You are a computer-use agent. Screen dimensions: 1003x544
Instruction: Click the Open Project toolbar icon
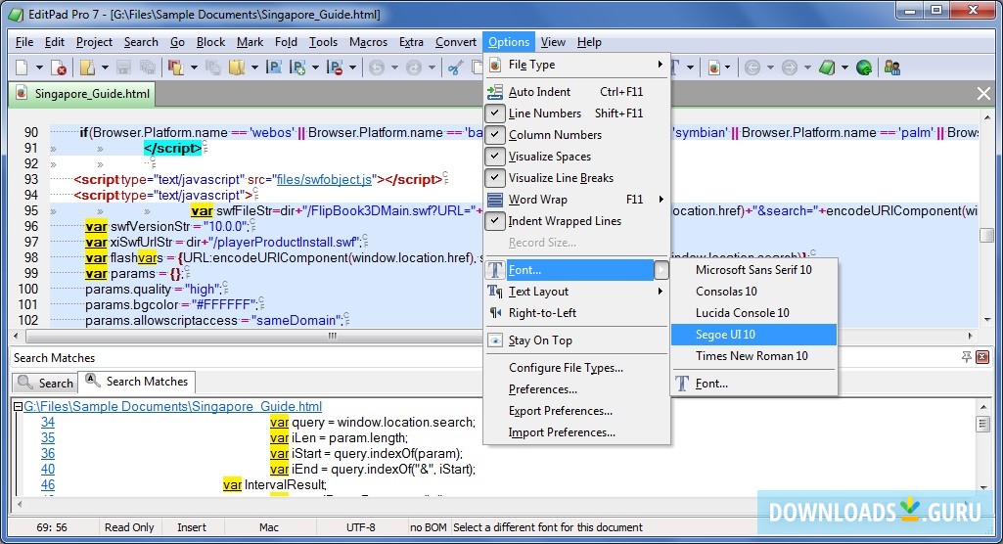pyautogui.click(x=175, y=68)
